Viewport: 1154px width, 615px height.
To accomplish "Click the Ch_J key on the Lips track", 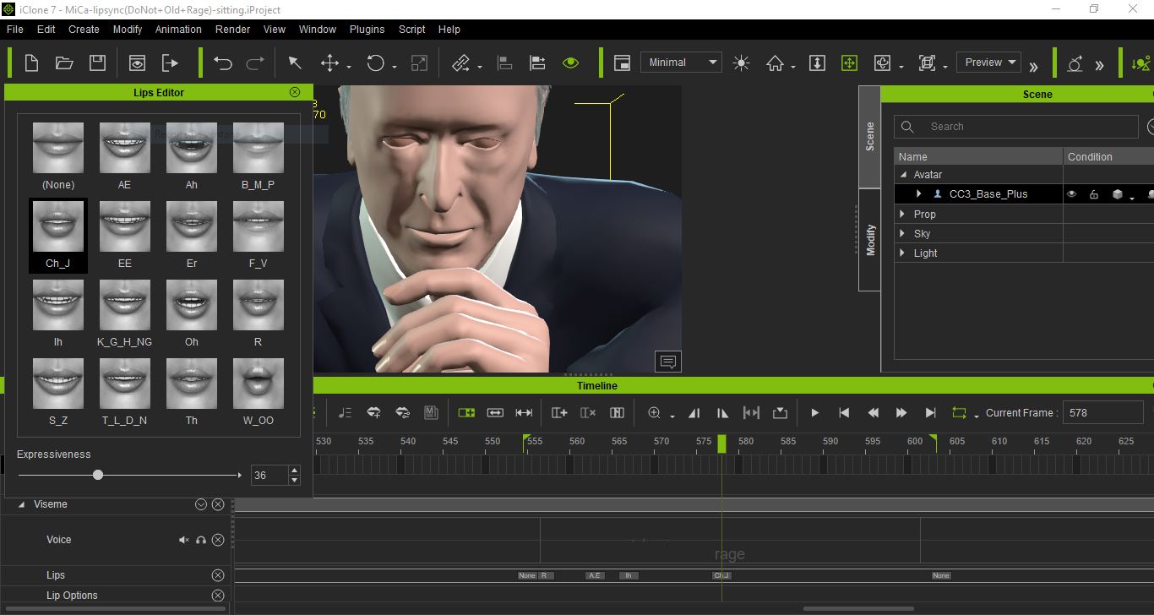I will (721, 575).
